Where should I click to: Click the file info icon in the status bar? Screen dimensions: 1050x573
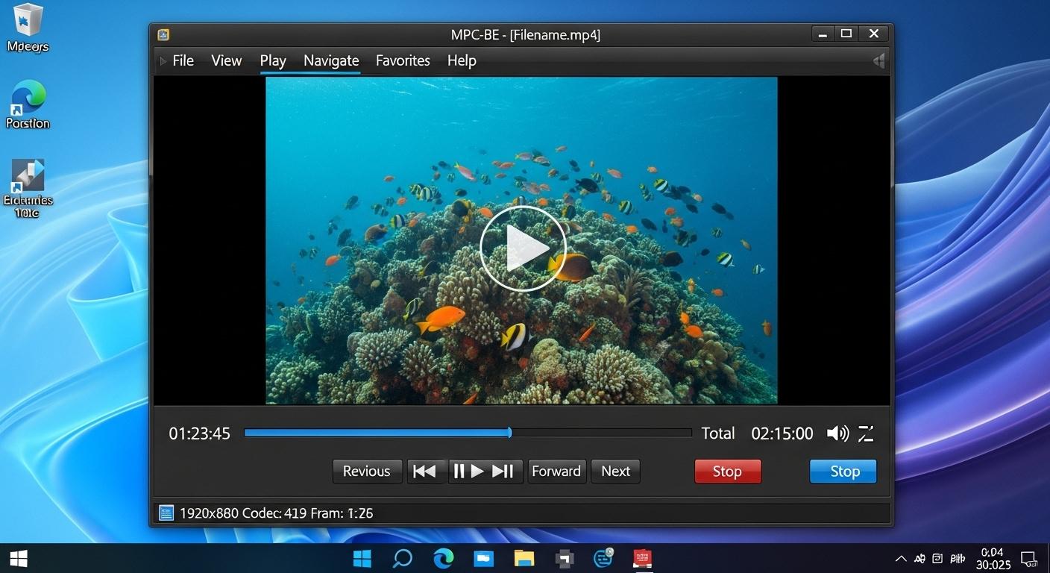click(166, 513)
